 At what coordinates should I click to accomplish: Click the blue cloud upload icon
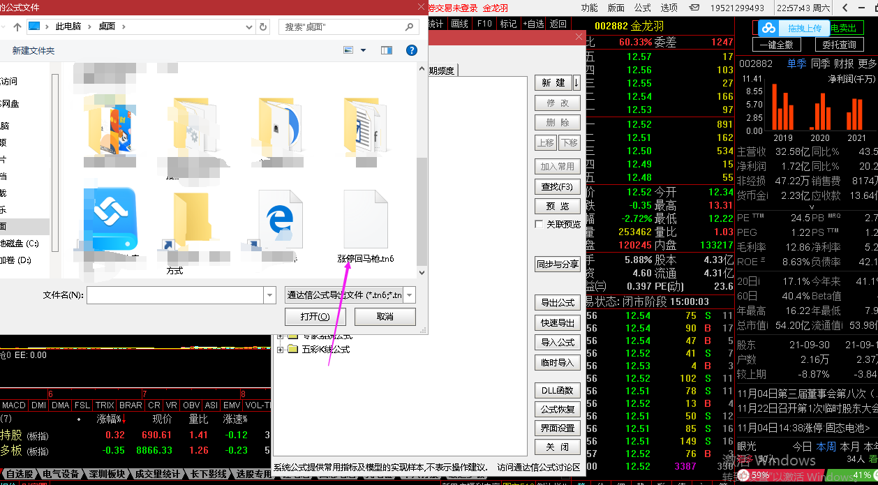[768, 28]
